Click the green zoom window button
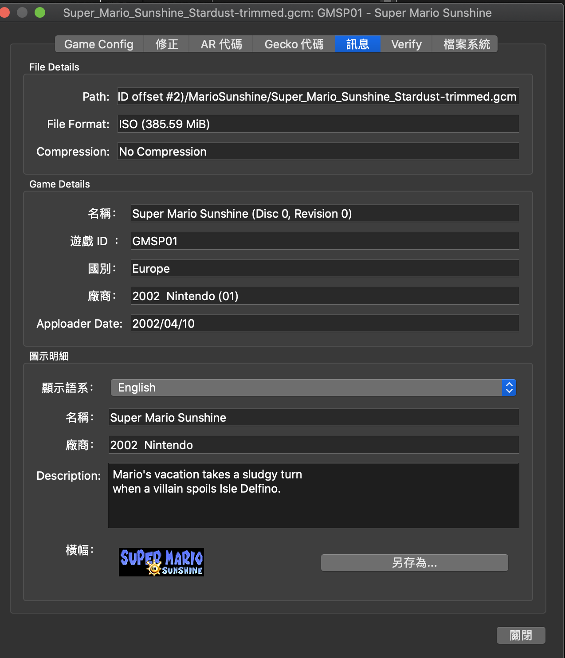Screen dimensions: 565x658 pyautogui.click(x=40, y=12)
